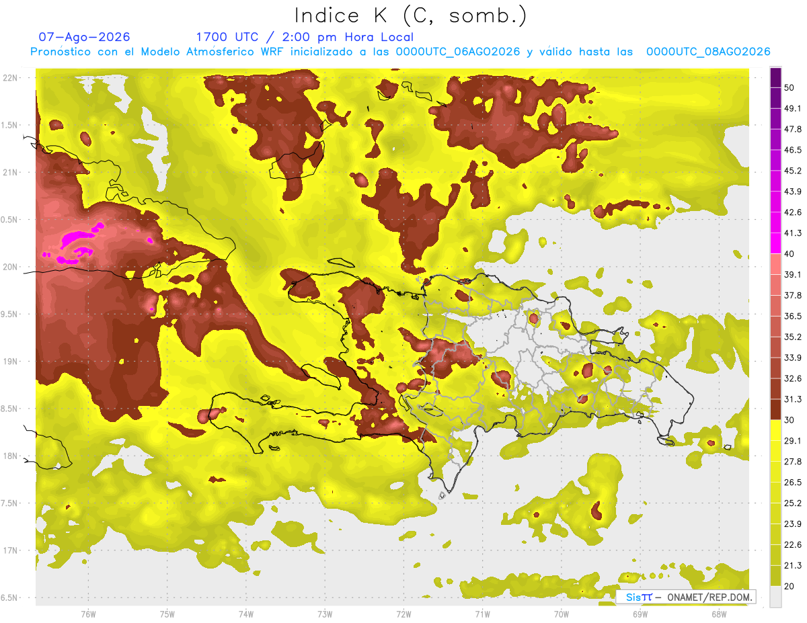
Task: Click legend value '26.5'
Action: pyautogui.click(x=792, y=482)
